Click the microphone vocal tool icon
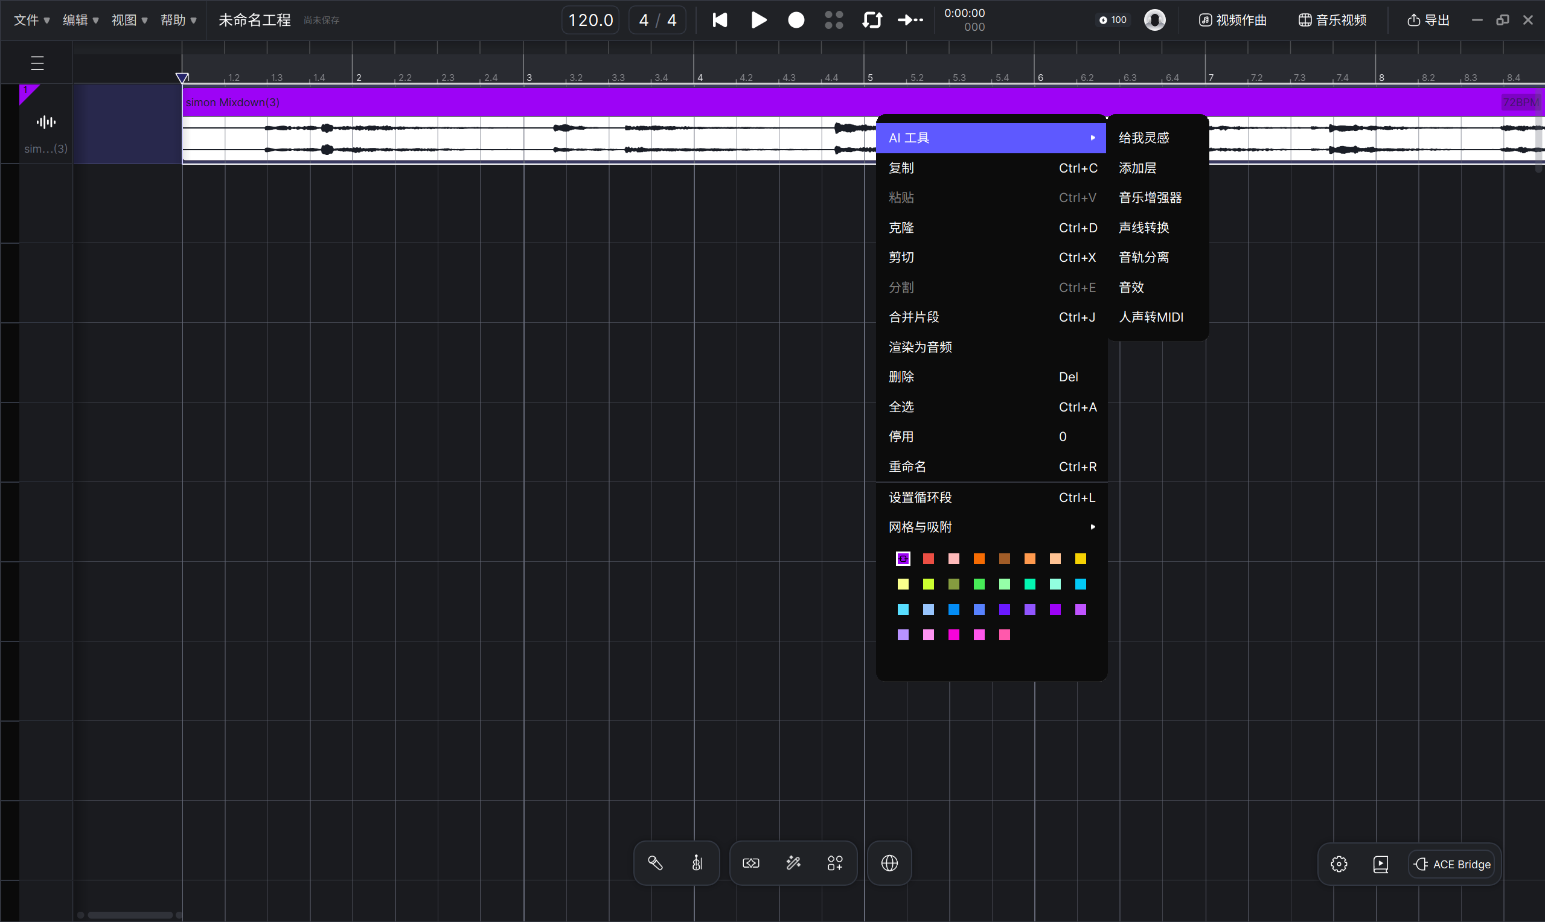 point(655,863)
